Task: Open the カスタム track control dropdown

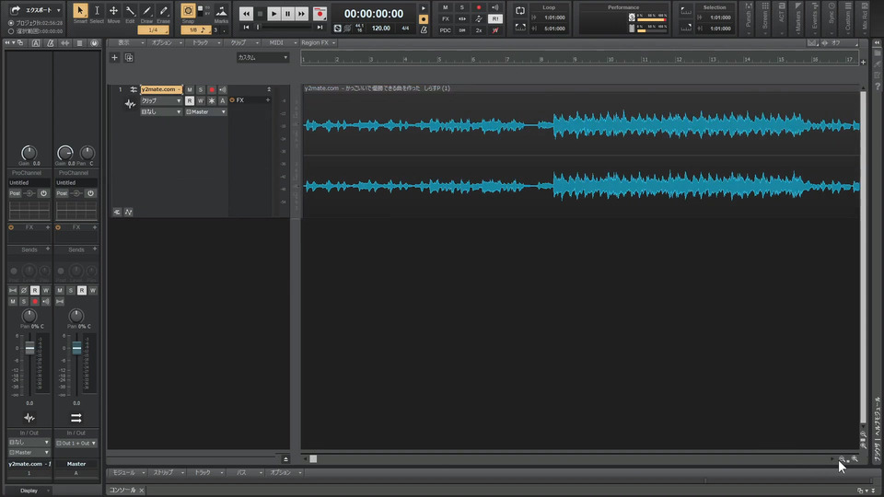Action: (262, 57)
